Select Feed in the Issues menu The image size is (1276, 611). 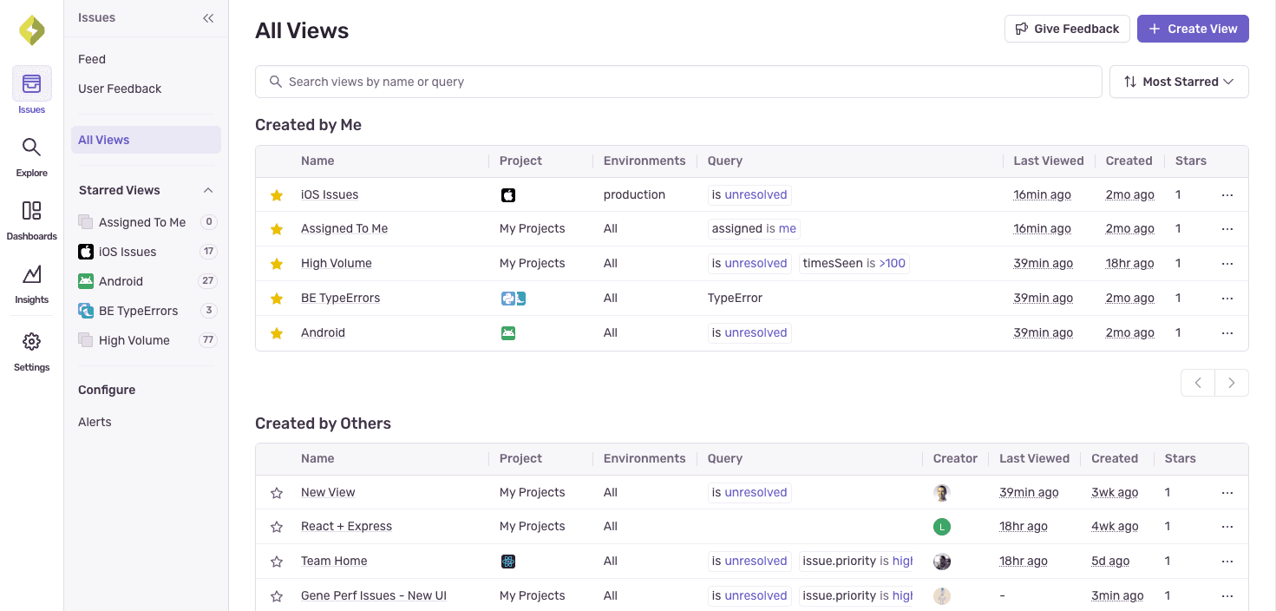click(92, 59)
